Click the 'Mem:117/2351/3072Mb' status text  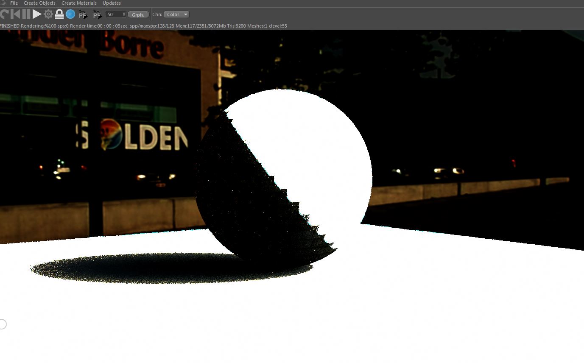(x=201, y=26)
